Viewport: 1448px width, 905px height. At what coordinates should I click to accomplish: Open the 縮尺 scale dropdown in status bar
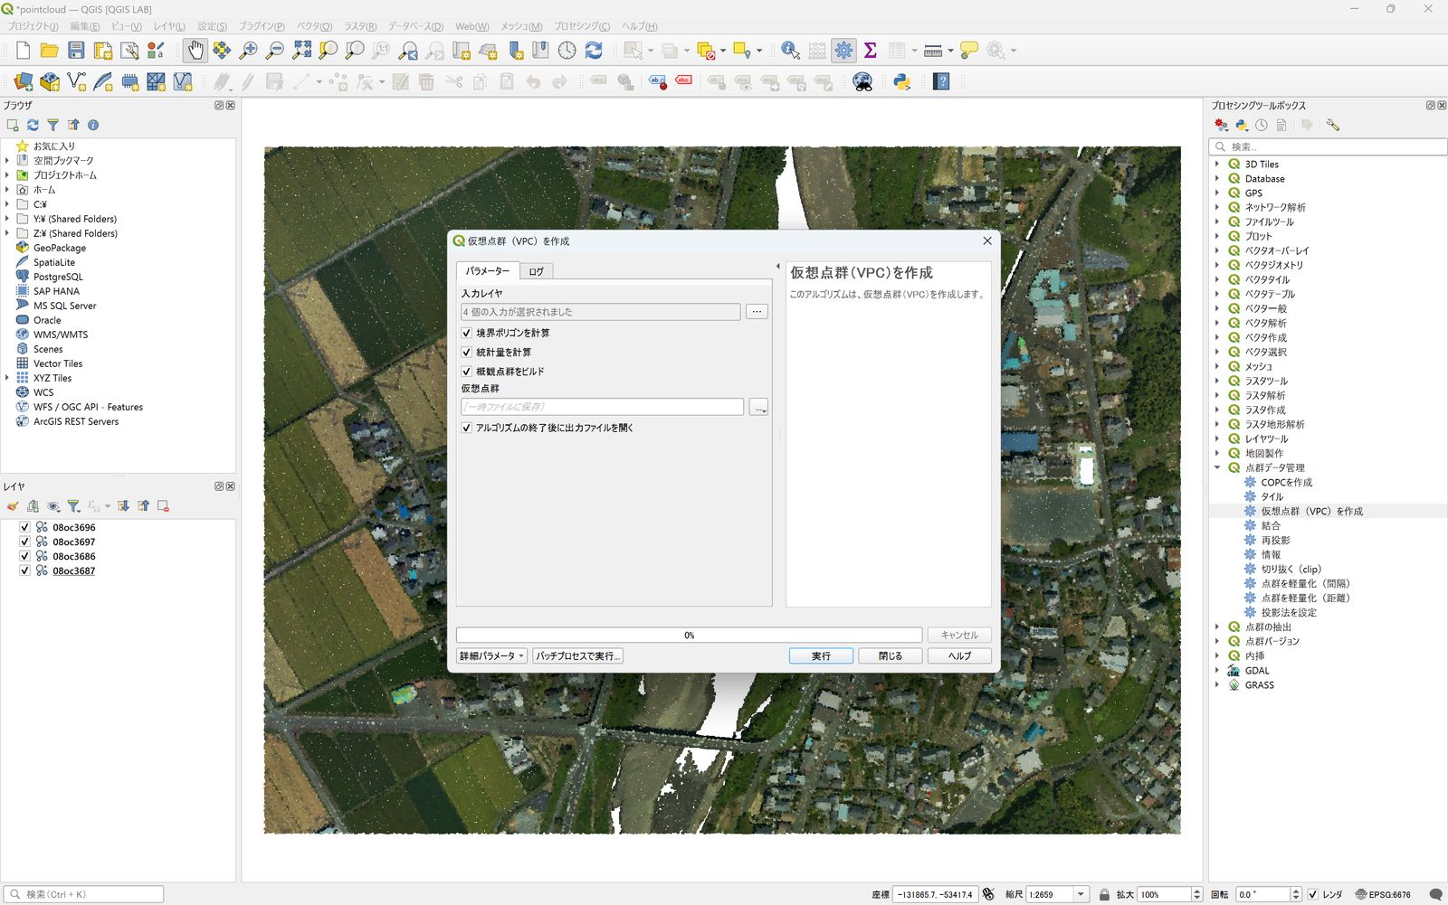click(x=1081, y=894)
